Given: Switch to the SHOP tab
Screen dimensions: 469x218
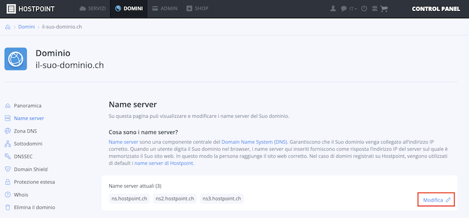Looking at the screenshot, I should pyautogui.click(x=197, y=9).
